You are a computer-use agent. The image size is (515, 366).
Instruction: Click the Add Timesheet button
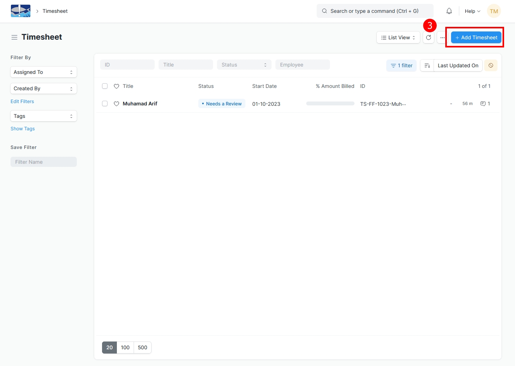[x=476, y=38]
